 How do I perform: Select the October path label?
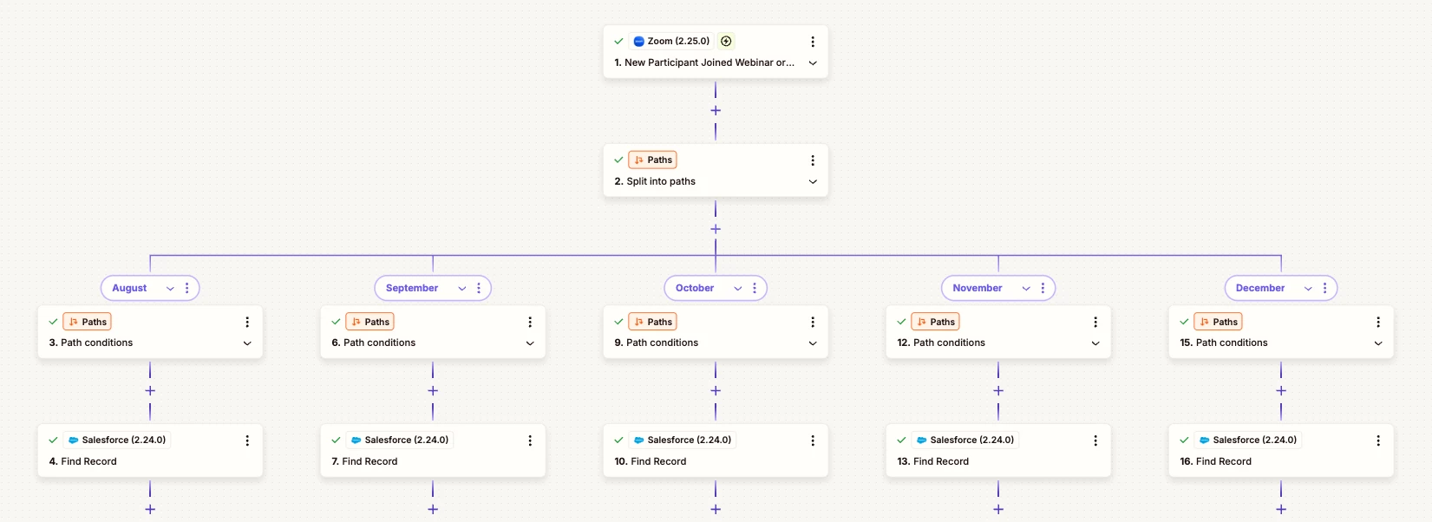pos(695,288)
